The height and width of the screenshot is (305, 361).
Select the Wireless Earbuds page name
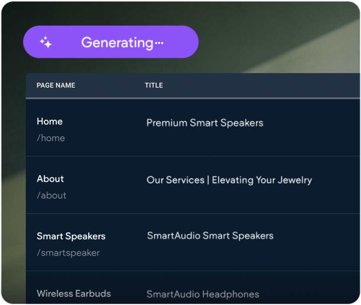click(74, 293)
